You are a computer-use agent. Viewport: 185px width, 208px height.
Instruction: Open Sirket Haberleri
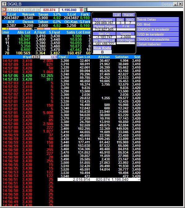point(158,44)
